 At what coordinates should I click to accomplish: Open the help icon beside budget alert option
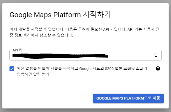[x=158, y=68]
